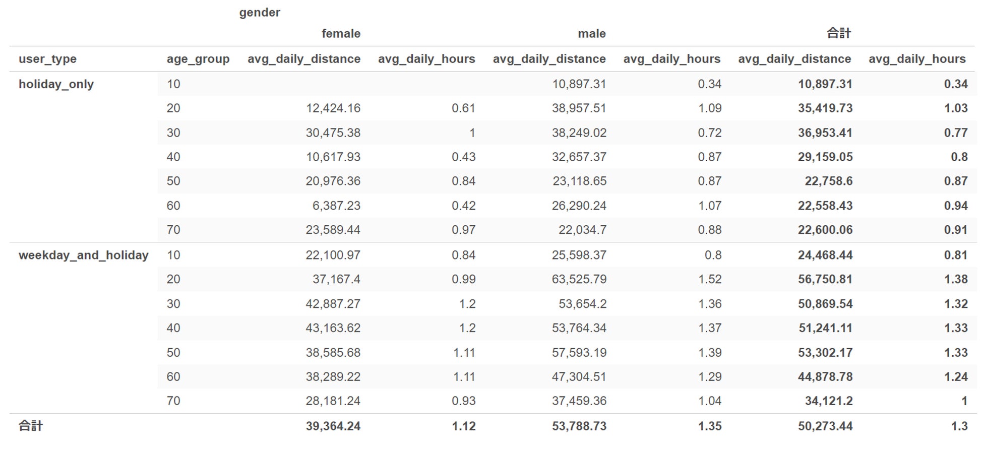The height and width of the screenshot is (450, 983).
Task: Select the gender header label
Action: tap(259, 13)
